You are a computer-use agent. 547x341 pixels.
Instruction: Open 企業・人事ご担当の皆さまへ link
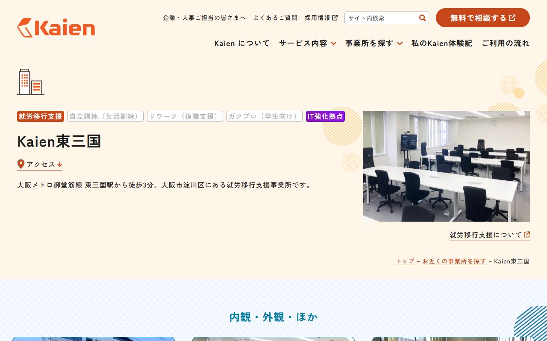tap(204, 18)
